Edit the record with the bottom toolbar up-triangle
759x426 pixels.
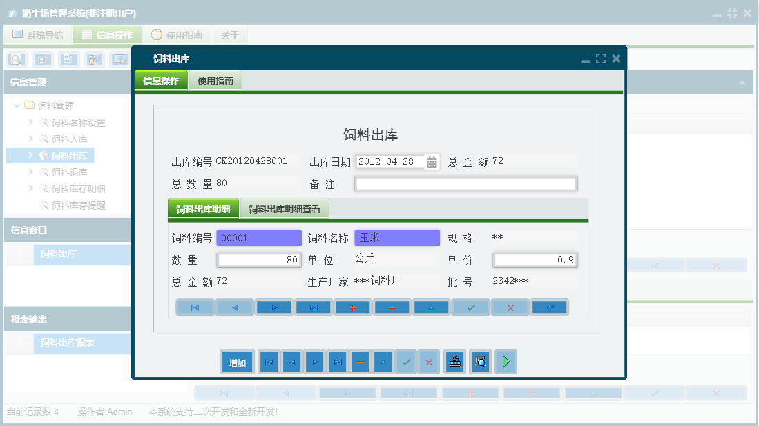[x=383, y=362]
